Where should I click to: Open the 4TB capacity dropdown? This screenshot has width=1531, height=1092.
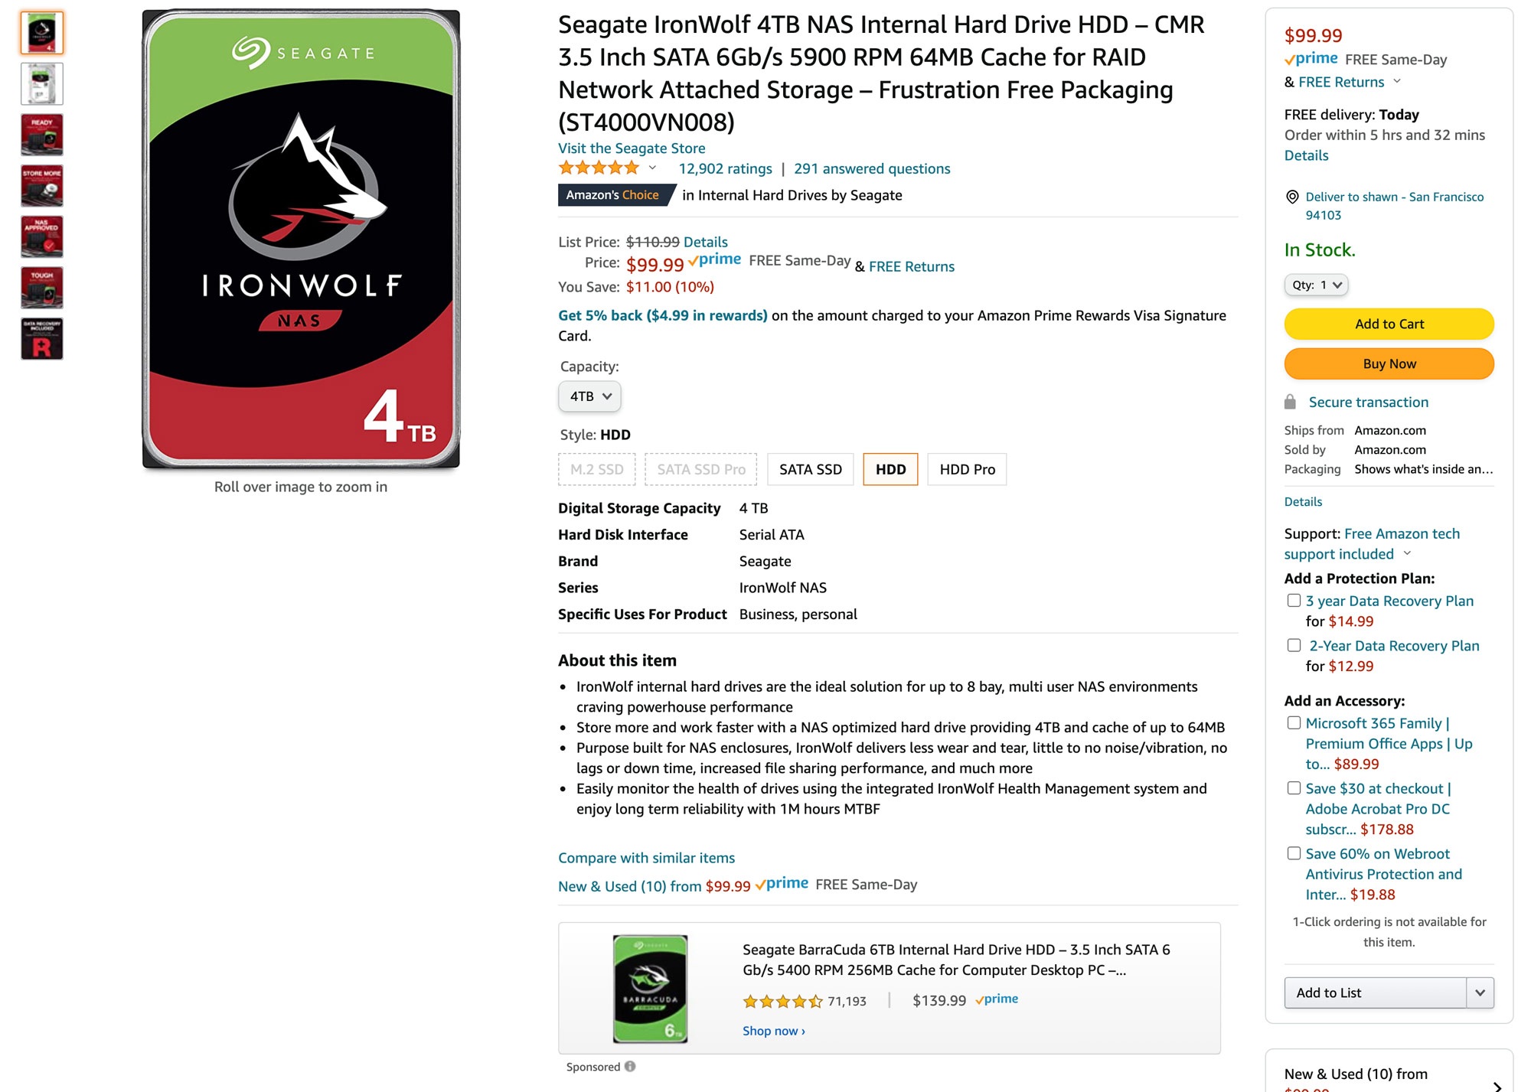(x=589, y=396)
